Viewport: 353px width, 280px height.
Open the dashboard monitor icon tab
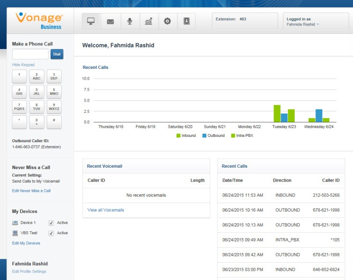pyautogui.click(x=90, y=21)
